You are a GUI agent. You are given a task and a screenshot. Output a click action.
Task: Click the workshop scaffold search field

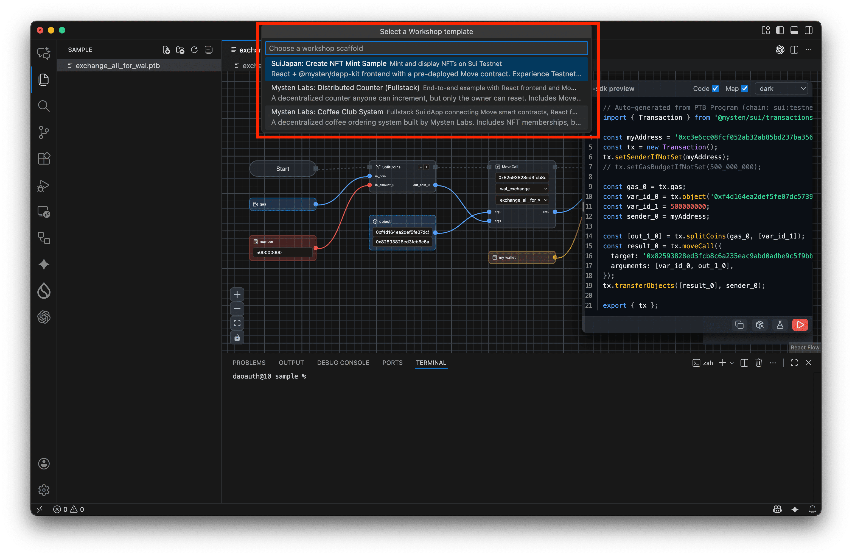[x=426, y=48]
